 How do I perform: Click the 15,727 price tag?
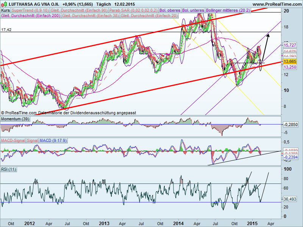290,45
